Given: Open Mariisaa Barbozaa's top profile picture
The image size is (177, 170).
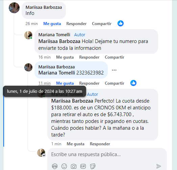Looking at the screenshot, I should 14,8.
